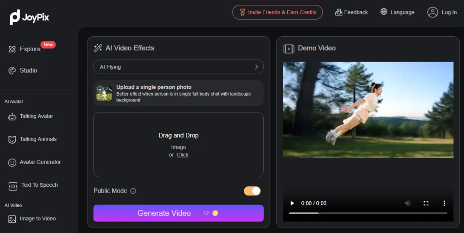Click Invite Friends & Earn Credits button
Viewport: 464px width, 233px height.
click(x=278, y=12)
